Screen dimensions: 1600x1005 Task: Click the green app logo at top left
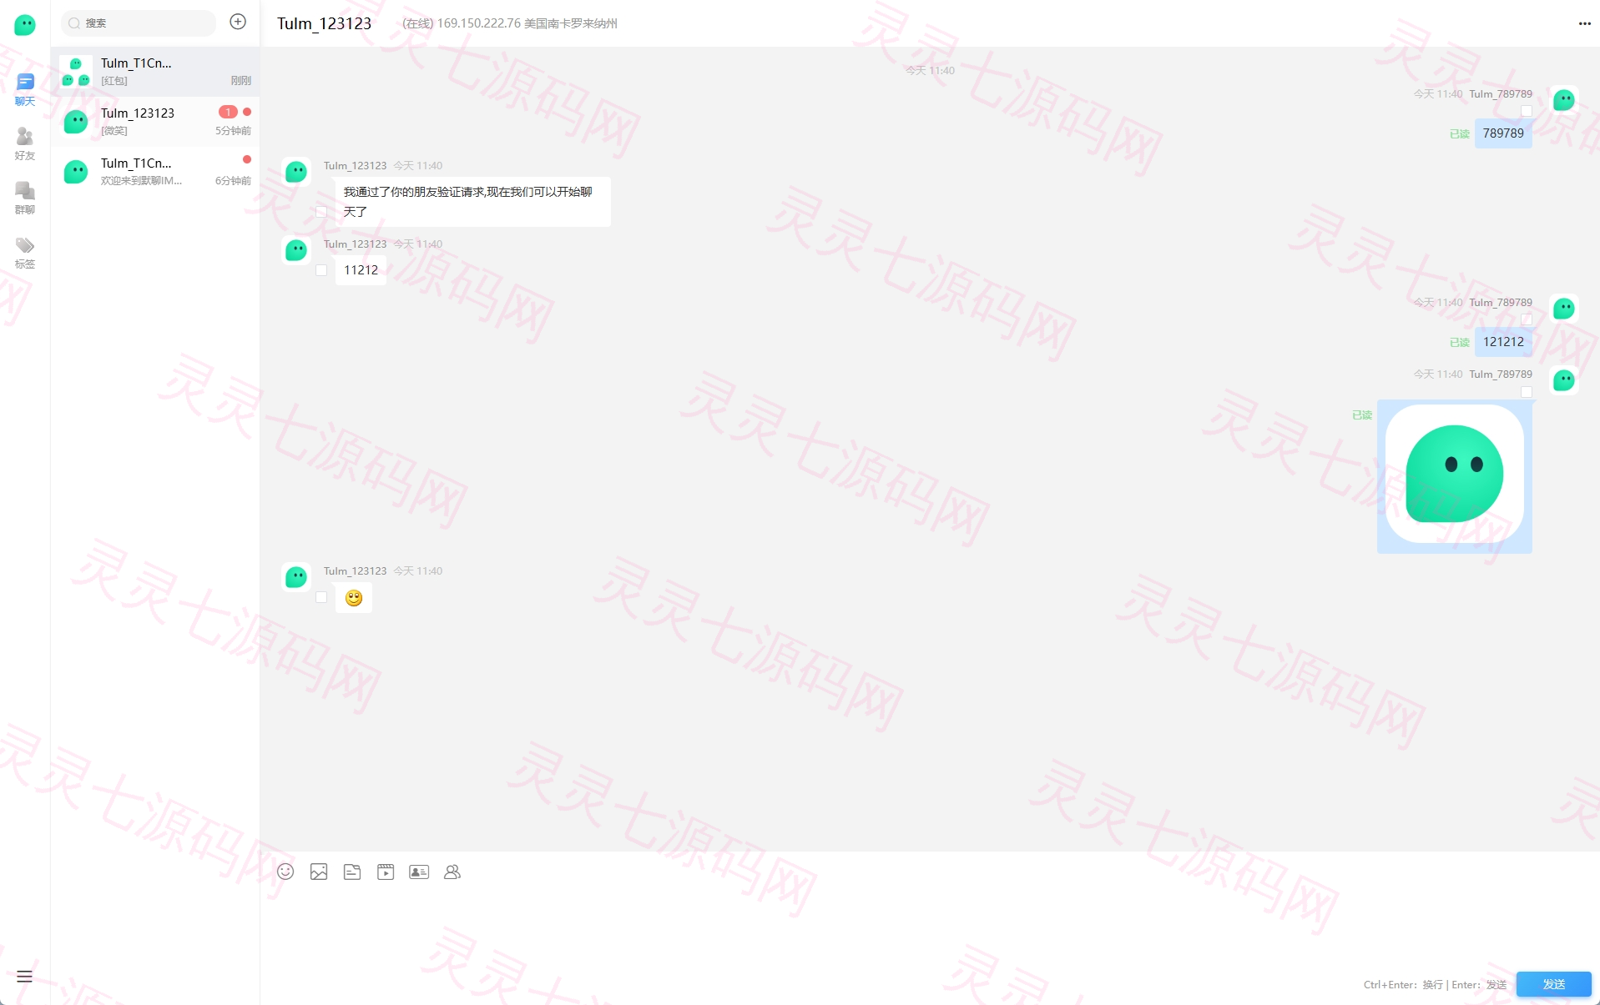click(x=25, y=25)
